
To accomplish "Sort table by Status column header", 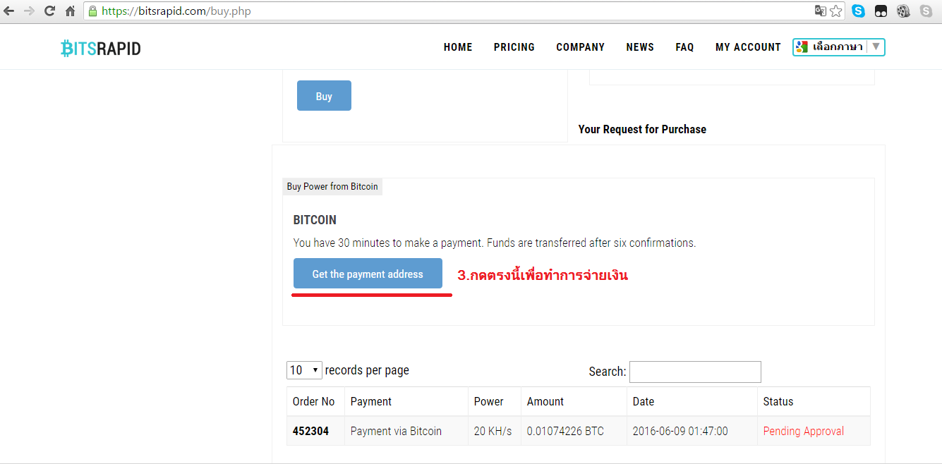I will coord(814,401).
